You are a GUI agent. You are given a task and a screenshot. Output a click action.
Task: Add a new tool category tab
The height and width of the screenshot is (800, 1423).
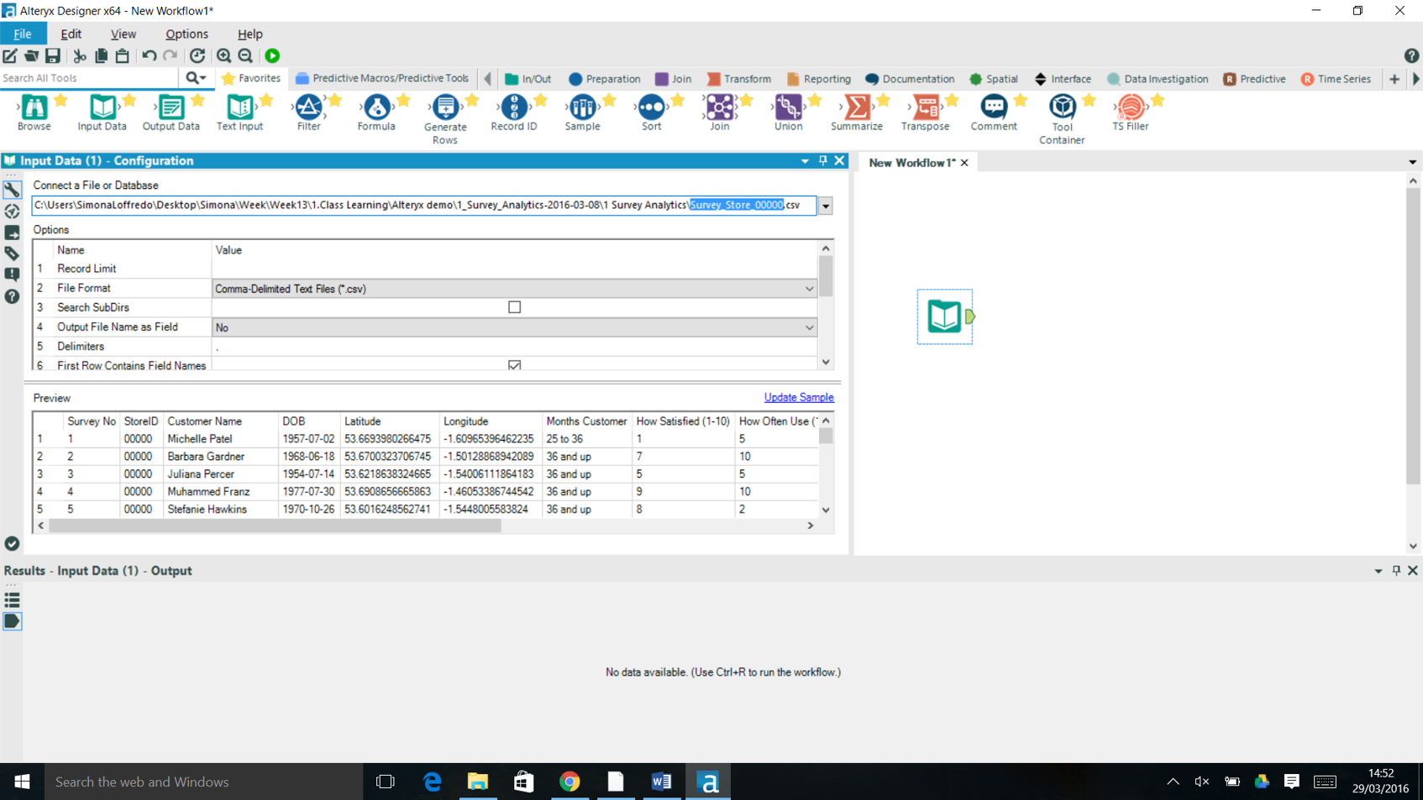coord(1394,79)
